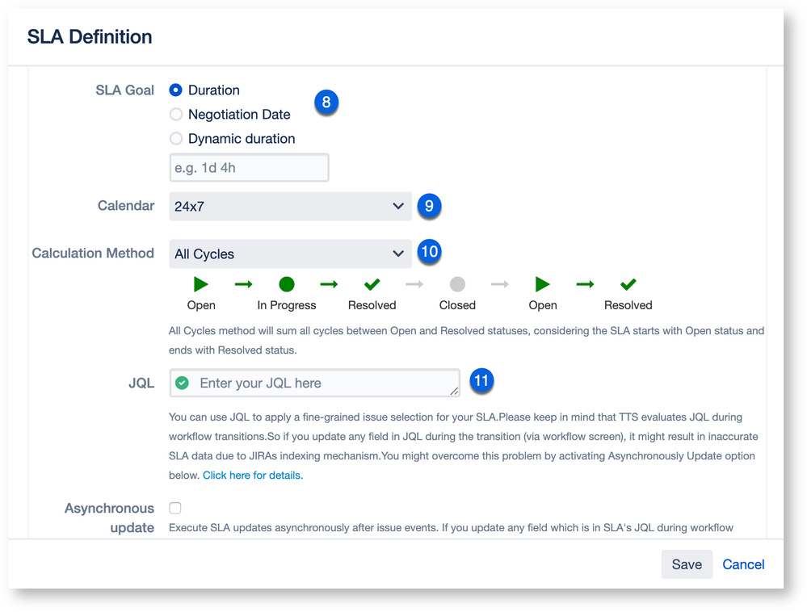Click the gray Closed circle icon
Image resolution: width=807 pixels, height=612 pixels.
pyautogui.click(x=457, y=284)
